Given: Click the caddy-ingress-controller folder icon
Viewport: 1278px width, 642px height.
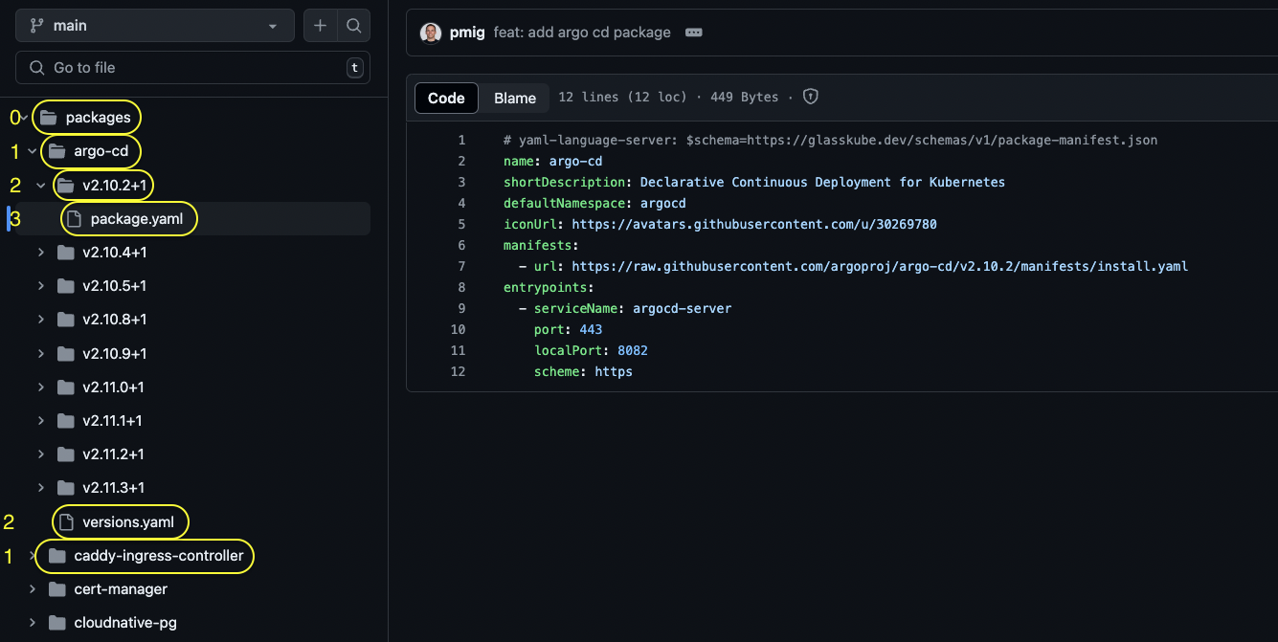Looking at the screenshot, I should [x=55, y=556].
